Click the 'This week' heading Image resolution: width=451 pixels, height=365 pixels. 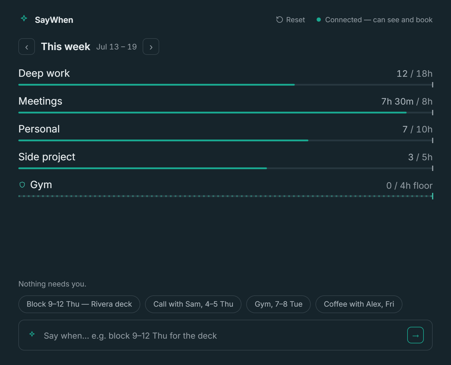[65, 47]
